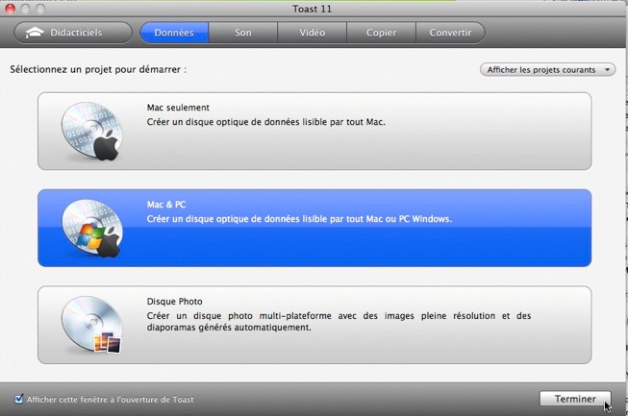The width and height of the screenshot is (628, 416).
Task: Click the Toast 11 window title
Action: tap(312, 9)
